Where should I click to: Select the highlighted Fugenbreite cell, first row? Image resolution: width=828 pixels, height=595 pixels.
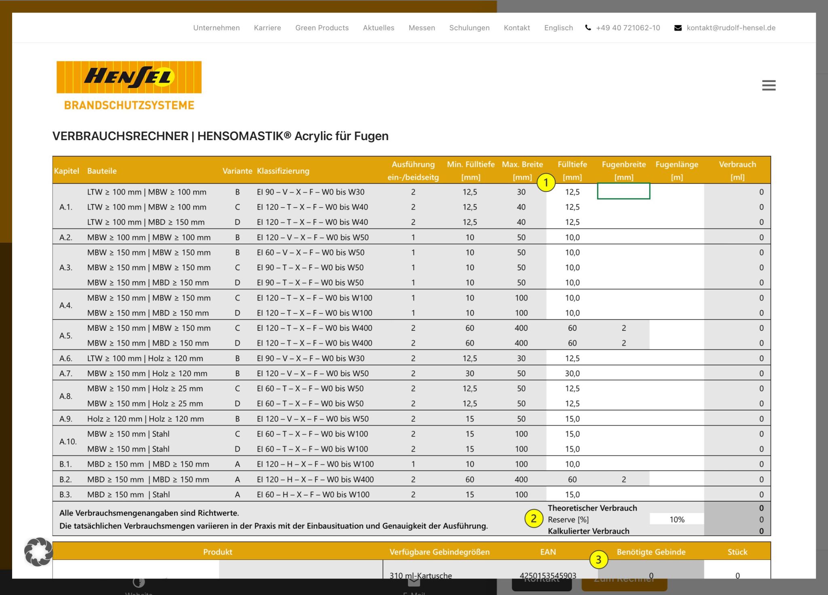click(x=623, y=191)
